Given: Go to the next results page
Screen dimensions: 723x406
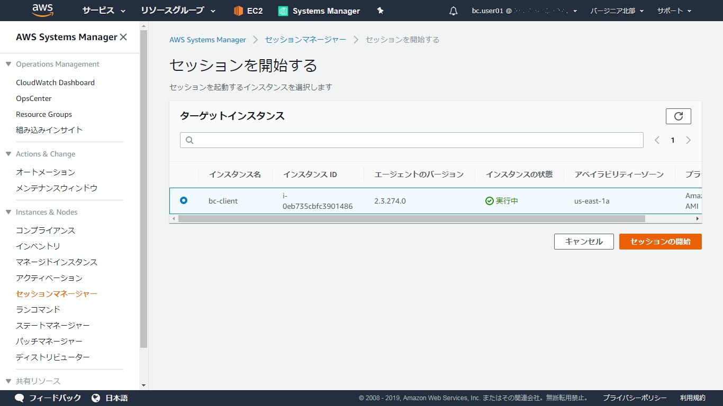Looking at the screenshot, I should (x=689, y=140).
